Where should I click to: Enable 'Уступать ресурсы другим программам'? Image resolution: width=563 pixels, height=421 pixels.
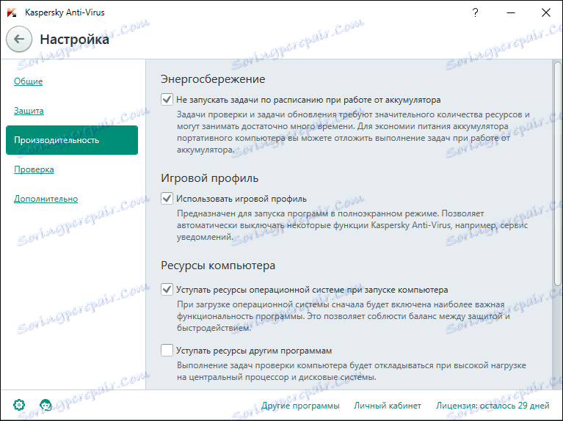[167, 351]
